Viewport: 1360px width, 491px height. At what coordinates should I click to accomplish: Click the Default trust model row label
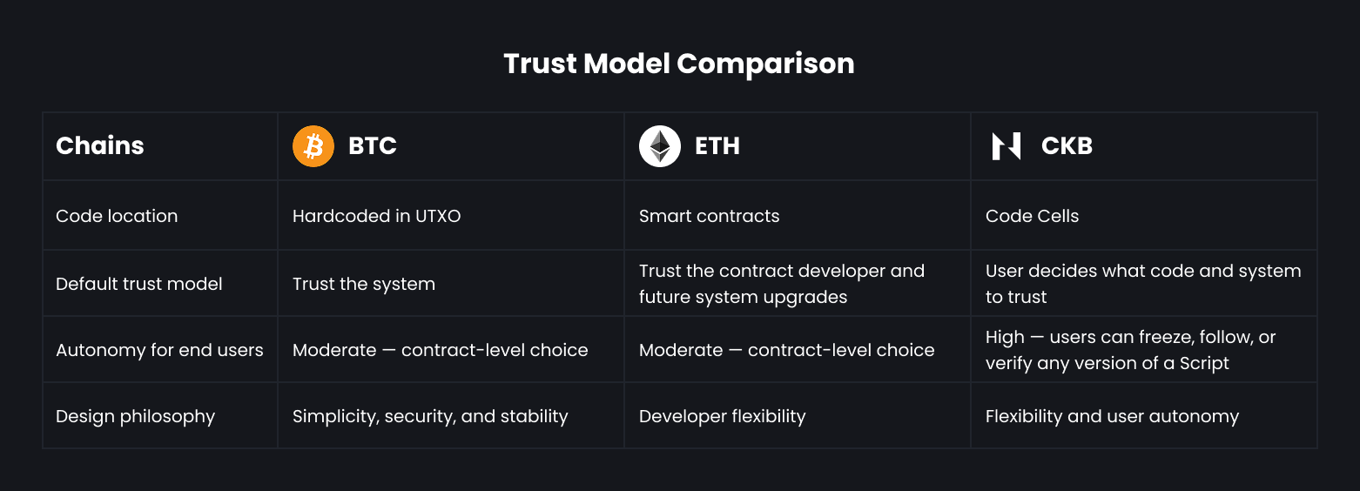(139, 284)
